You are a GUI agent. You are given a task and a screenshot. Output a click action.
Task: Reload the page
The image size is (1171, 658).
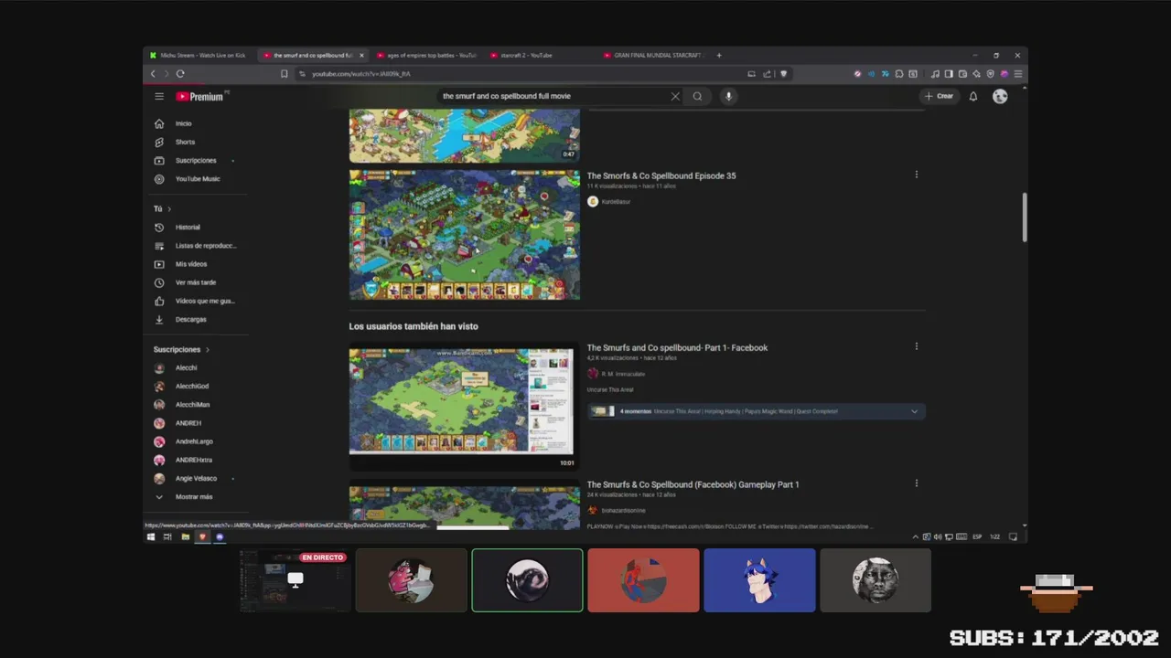(180, 74)
